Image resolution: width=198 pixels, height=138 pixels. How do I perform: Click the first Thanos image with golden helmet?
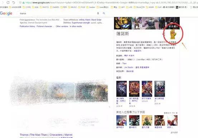(x=123, y=23)
